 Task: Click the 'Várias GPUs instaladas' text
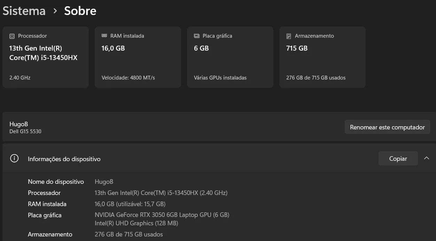click(220, 78)
